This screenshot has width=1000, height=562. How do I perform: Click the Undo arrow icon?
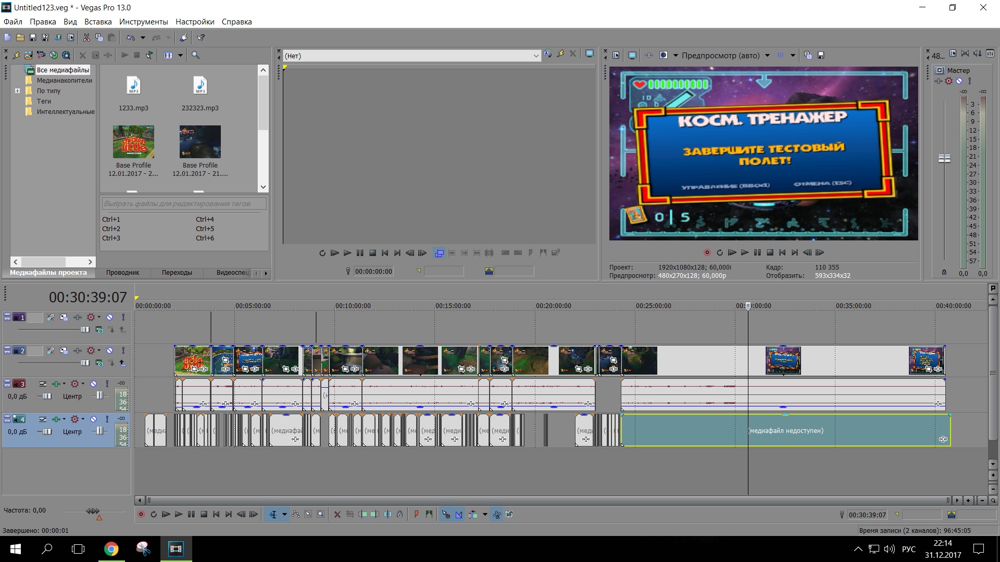click(131, 37)
